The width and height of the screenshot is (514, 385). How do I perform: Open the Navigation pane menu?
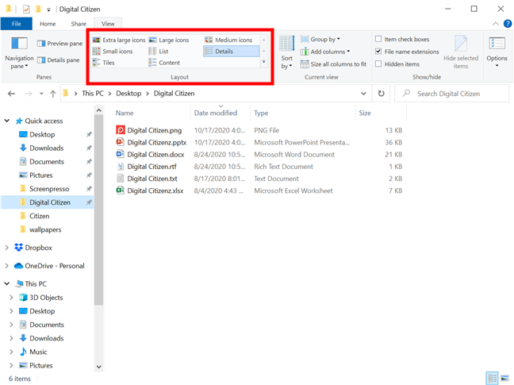(19, 53)
